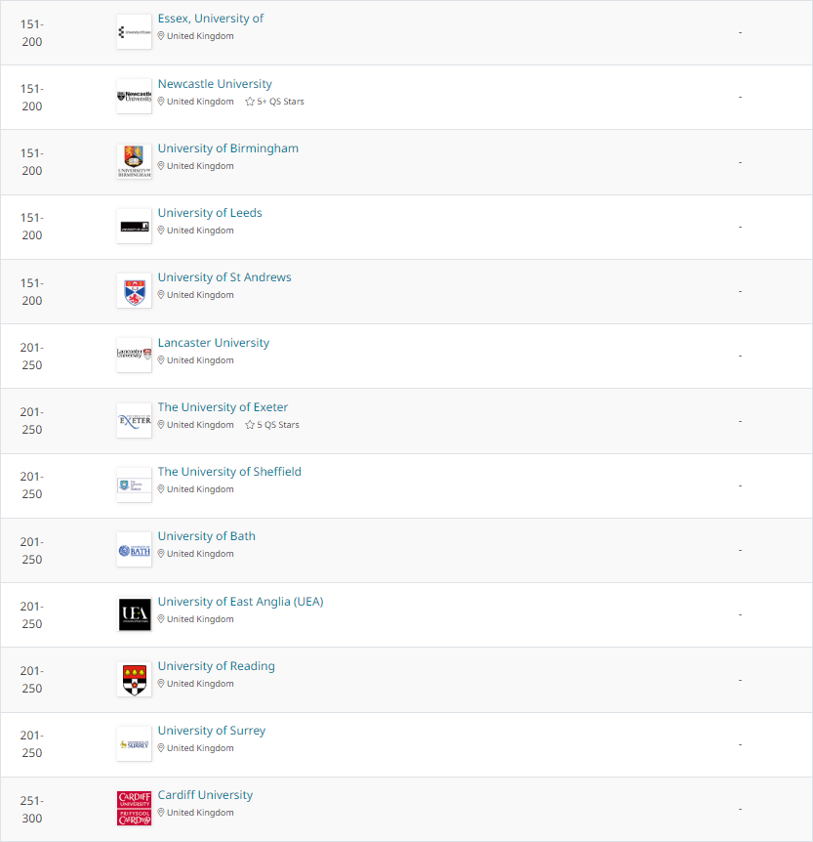This screenshot has height=842, width=813.
Task: Click the University of Exeter logo
Action: pos(134,420)
